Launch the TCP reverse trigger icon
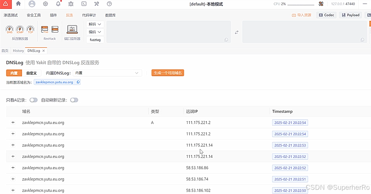Screen dimensions: 371x194 pyautogui.click(x=30, y=30)
